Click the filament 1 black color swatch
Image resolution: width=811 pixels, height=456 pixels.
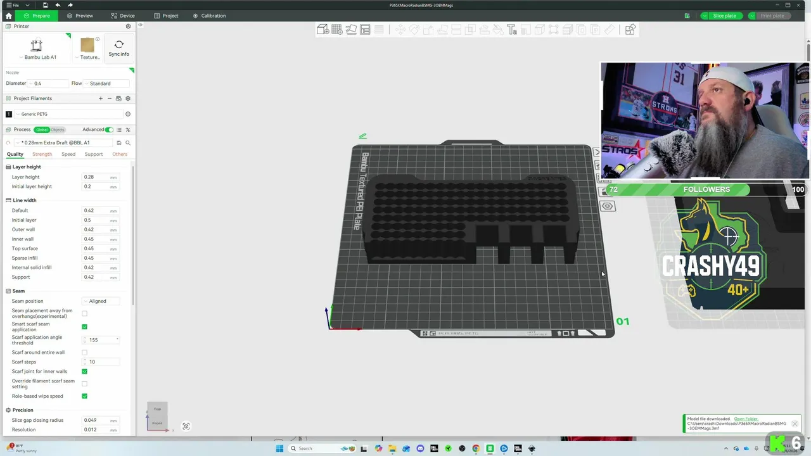click(9, 114)
